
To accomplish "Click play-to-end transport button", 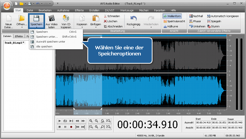I will click(71, 121).
